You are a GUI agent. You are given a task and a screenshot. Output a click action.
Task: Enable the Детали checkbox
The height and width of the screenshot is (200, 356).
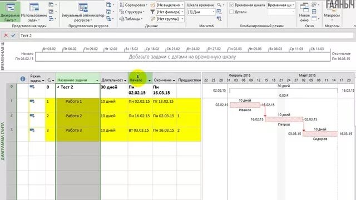pyautogui.click(x=231, y=12)
